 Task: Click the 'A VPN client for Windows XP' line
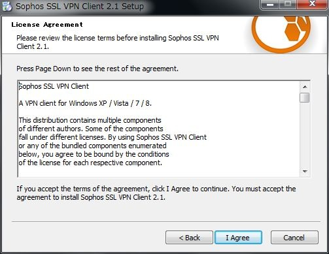pyautogui.click(x=85, y=103)
